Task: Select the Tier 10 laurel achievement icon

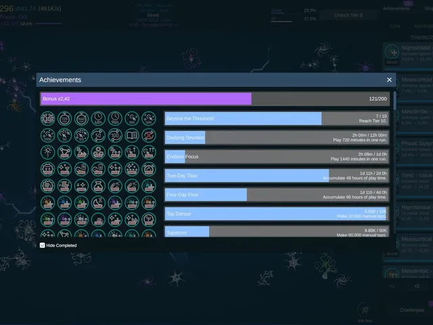Action: pos(48,118)
